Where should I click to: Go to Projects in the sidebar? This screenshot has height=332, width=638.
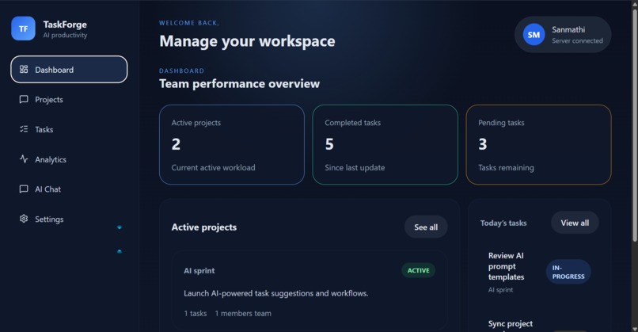point(49,100)
